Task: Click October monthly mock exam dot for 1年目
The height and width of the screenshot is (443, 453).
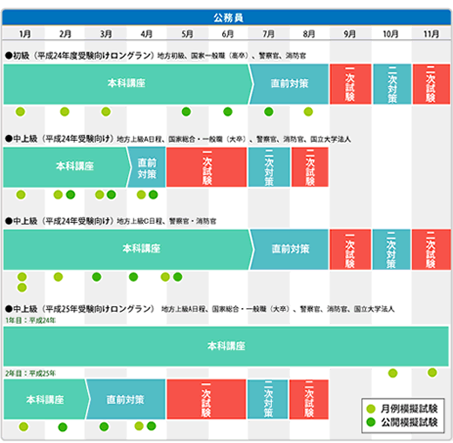Action: click(x=393, y=373)
